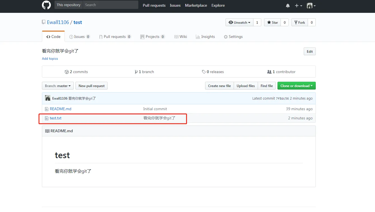This screenshot has width=375, height=212.
Task: Switch to the repository Pull requests tab
Action: tap(115, 37)
